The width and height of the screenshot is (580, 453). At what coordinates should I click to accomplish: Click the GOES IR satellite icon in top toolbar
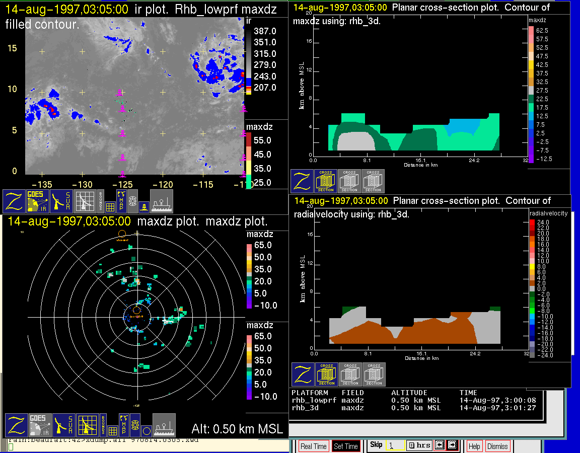(x=38, y=201)
